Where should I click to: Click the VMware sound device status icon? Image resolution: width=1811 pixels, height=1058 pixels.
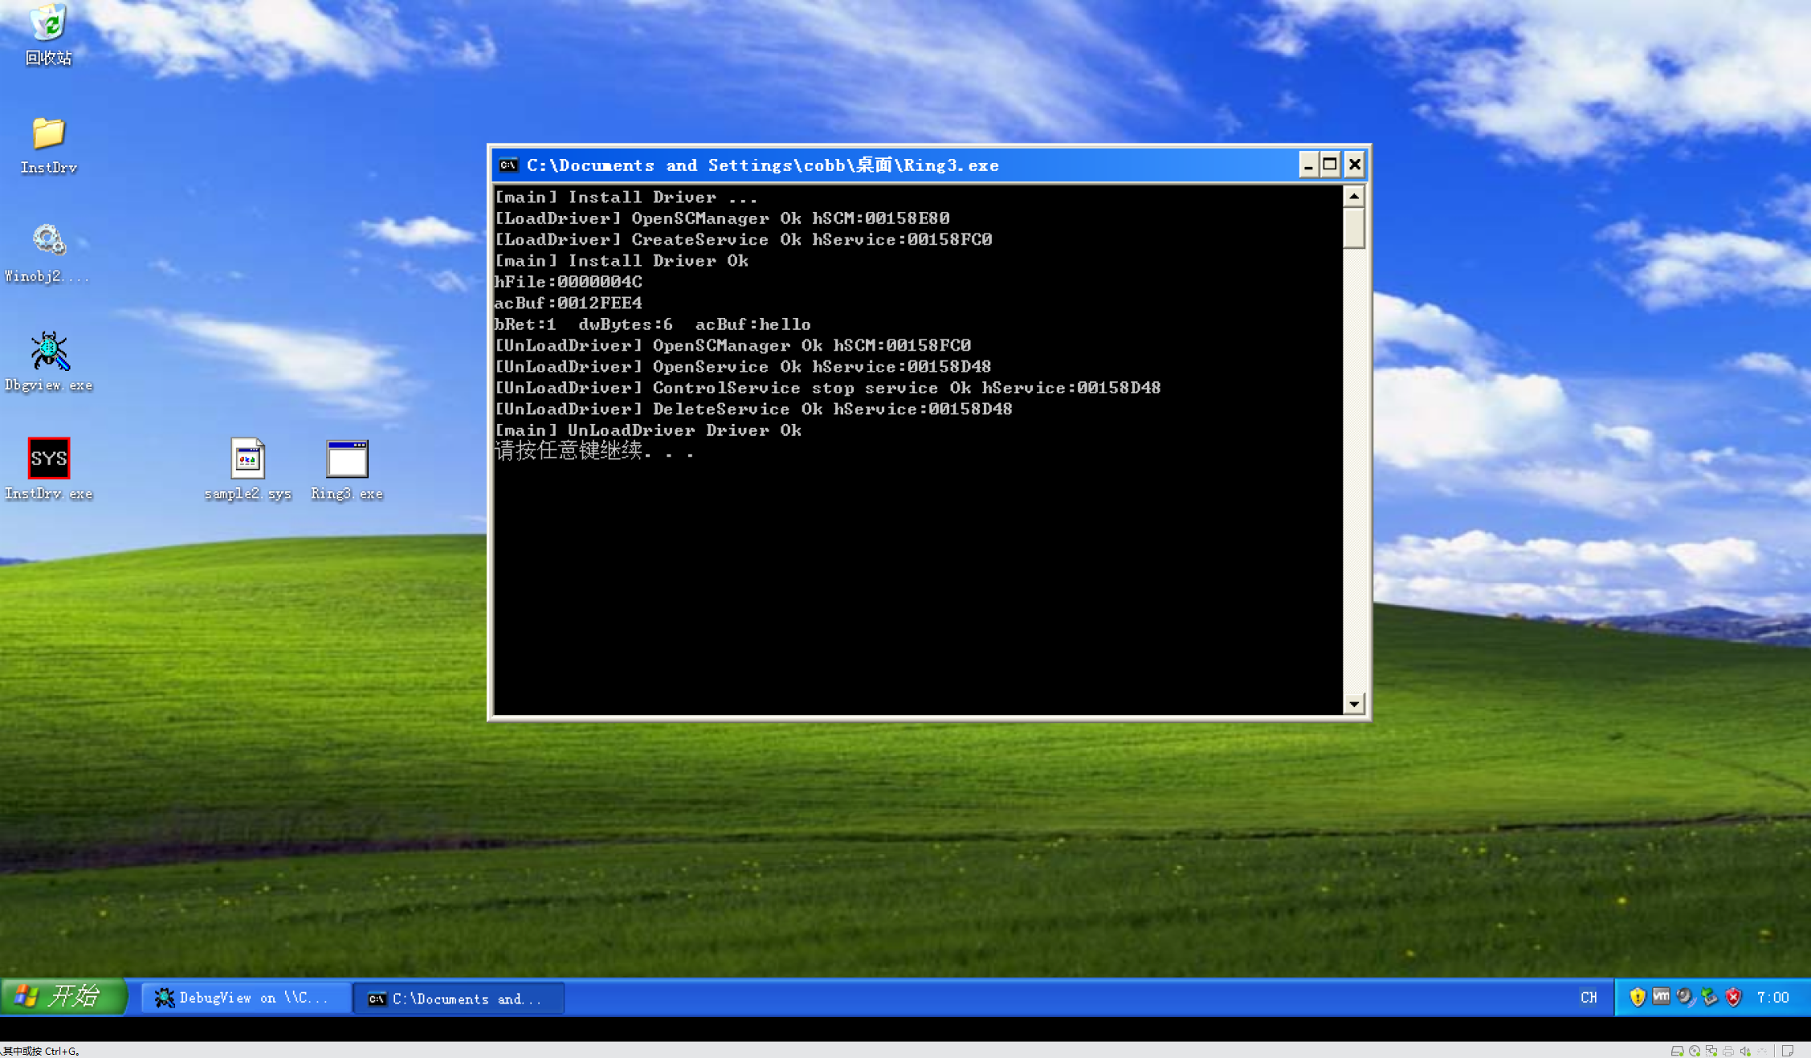(1745, 1051)
